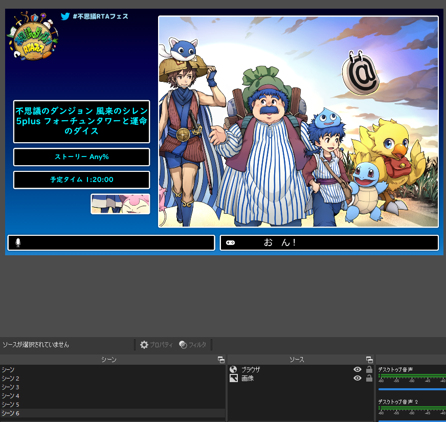Viewport: 446px width, 422px height.
Task: Click the microphone icon in preview bar
Action: (18, 243)
